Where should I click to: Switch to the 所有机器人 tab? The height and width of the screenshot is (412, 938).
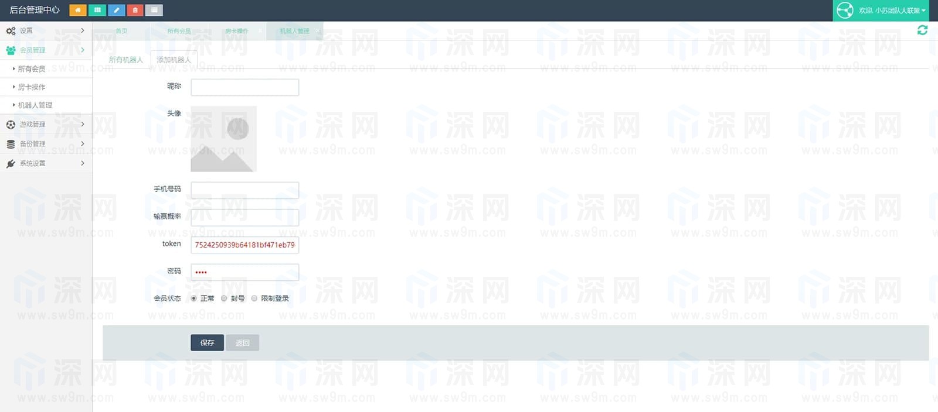pos(125,60)
